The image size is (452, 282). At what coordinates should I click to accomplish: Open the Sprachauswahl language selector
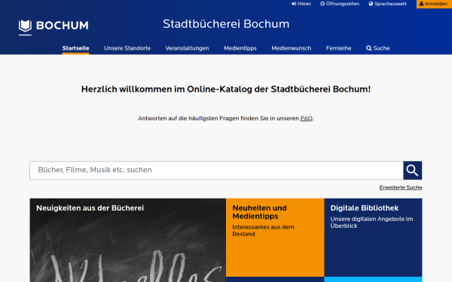click(388, 4)
